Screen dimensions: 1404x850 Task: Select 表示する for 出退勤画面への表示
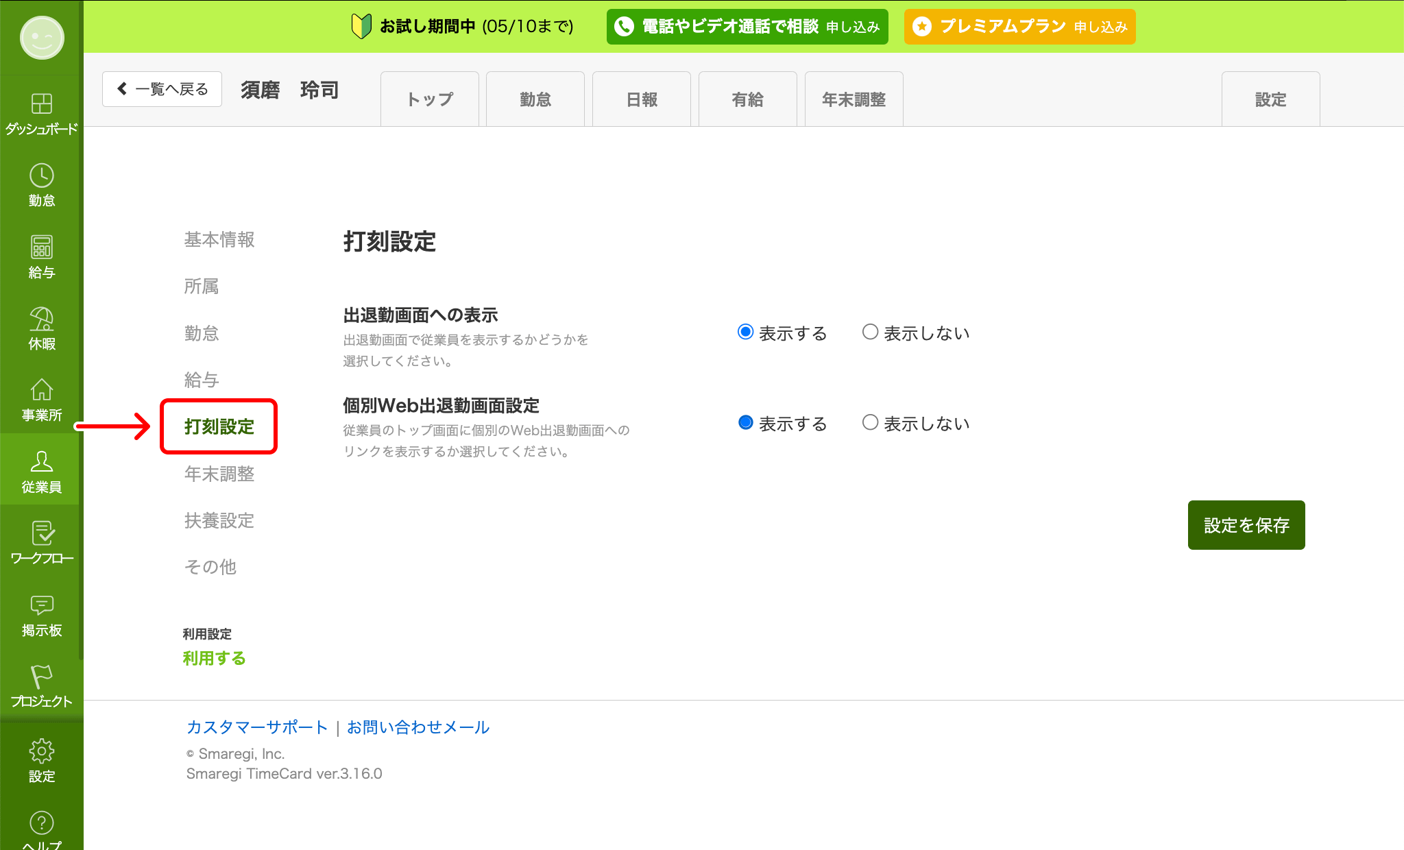tap(746, 332)
